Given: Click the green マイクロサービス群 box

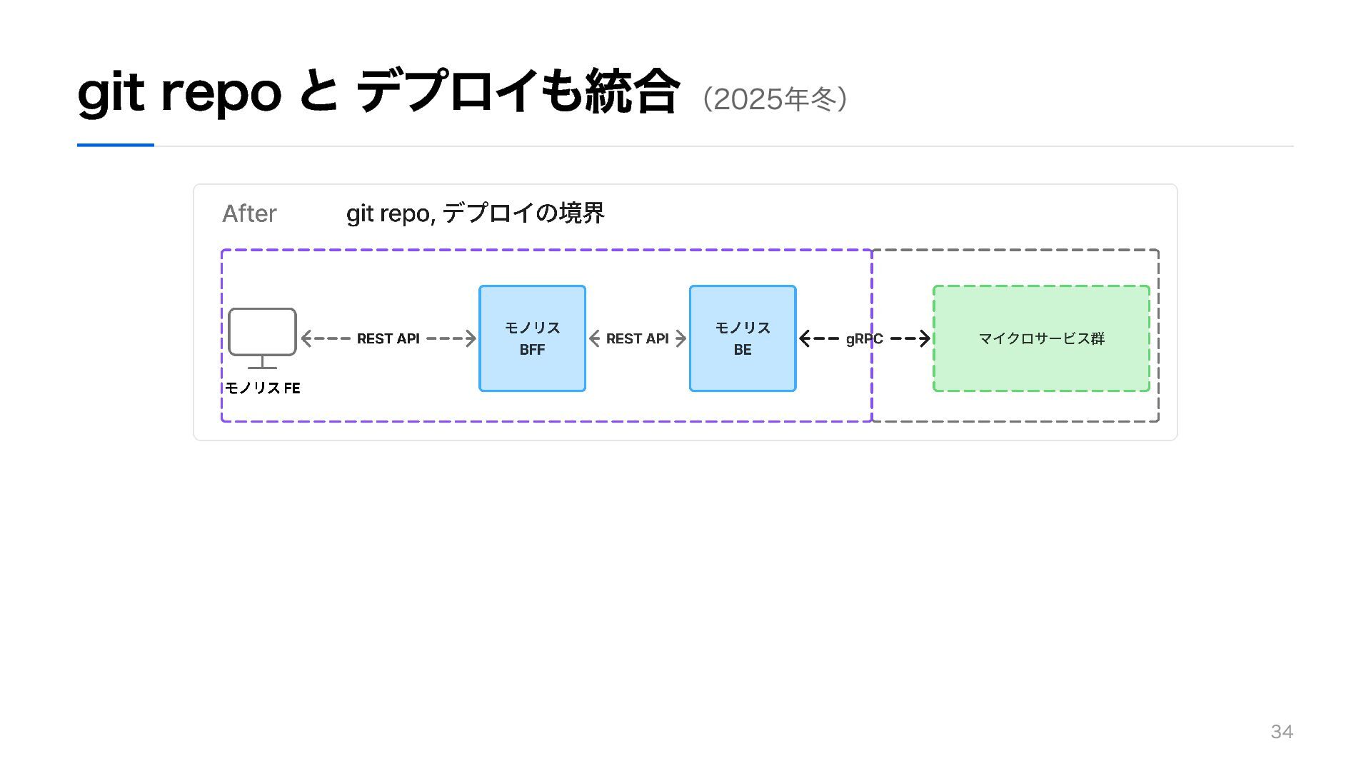Looking at the screenshot, I should click(1041, 338).
